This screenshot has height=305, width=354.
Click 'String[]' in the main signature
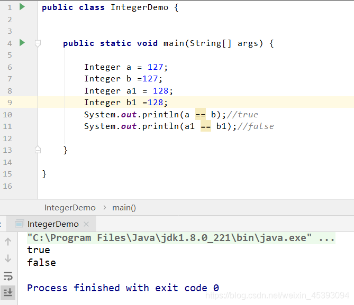click(211, 43)
